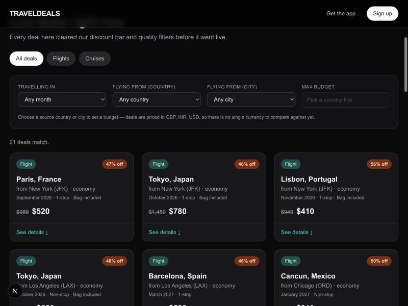
Task: Open the Flying from country dropdown
Action: pos(157,99)
